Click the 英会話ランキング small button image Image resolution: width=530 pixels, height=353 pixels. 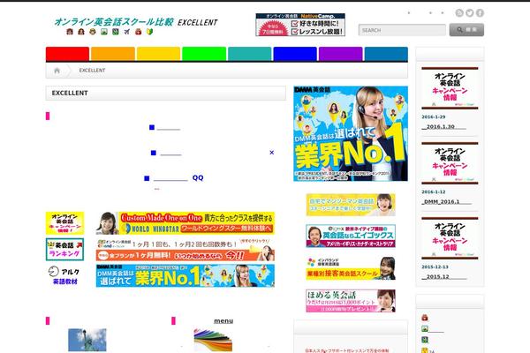tap(64, 249)
